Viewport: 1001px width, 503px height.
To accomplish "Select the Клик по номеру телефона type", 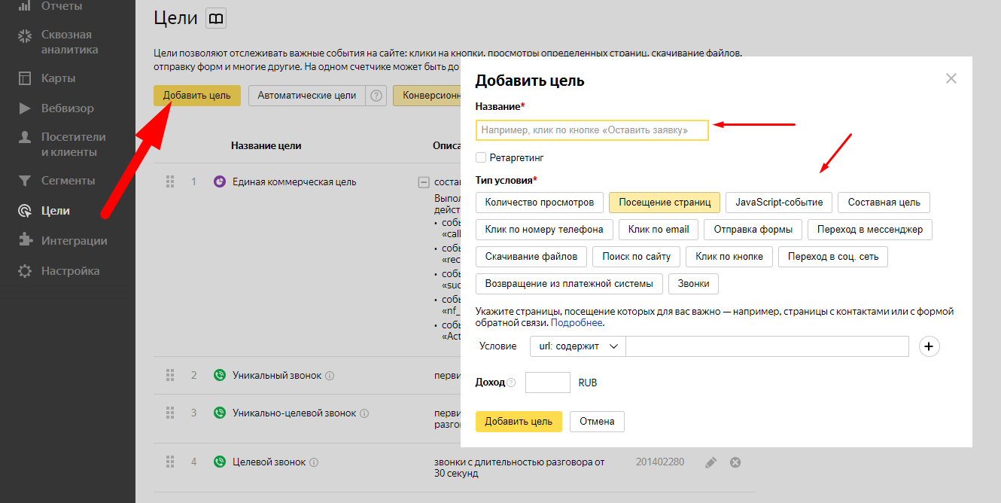I will tap(544, 229).
